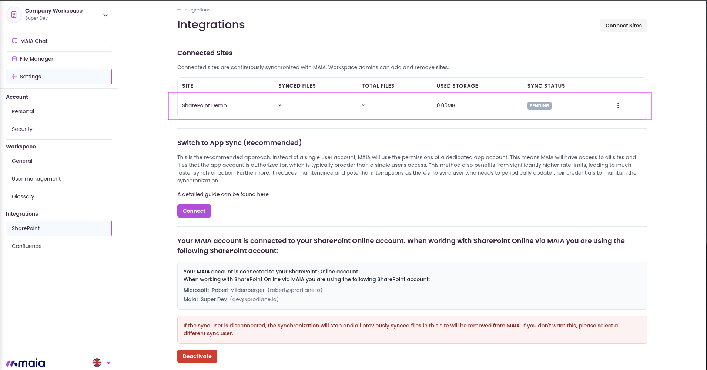
Task: Click the Robert Mildenberger name
Action: click(x=238, y=290)
